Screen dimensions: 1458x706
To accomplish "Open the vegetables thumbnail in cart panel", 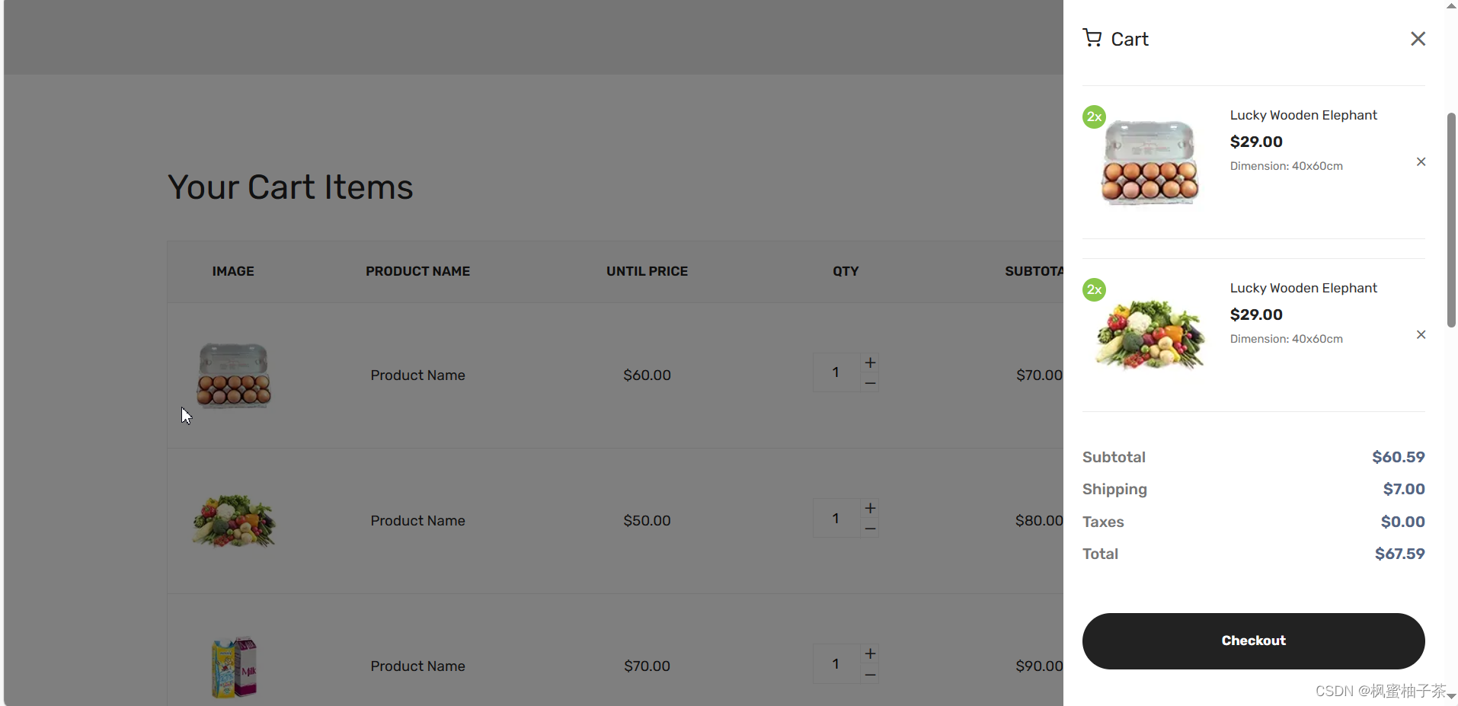I will (x=1150, y=334).
